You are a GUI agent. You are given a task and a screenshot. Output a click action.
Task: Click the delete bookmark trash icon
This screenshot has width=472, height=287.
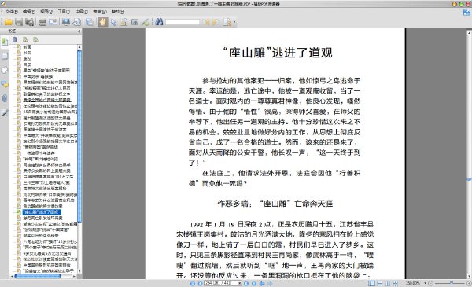(15, 39)
